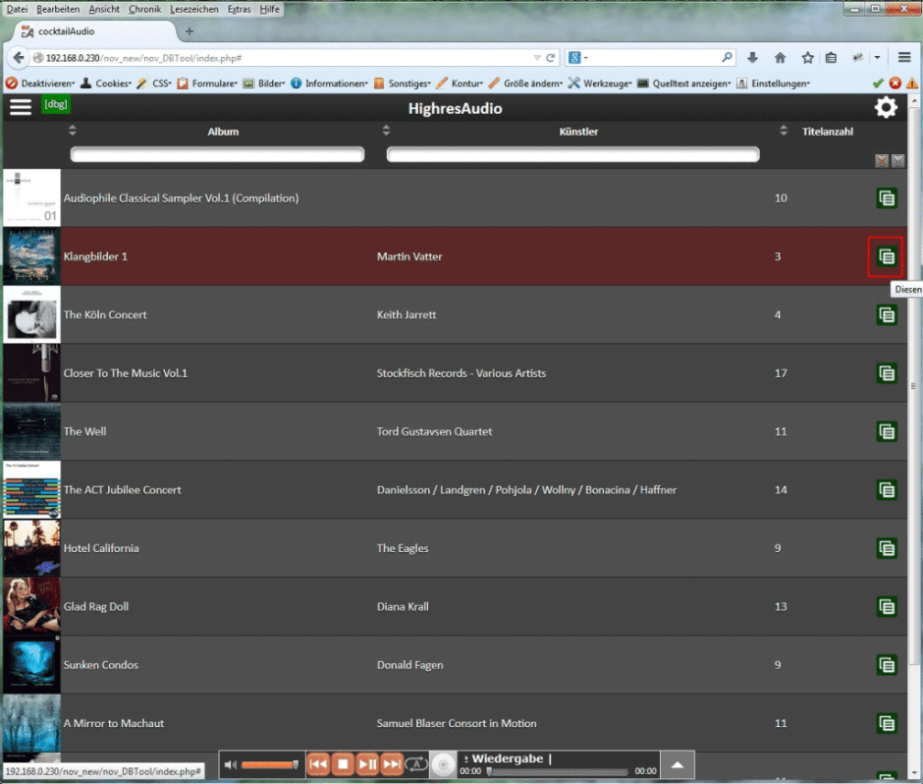Toggle the repeat mode button in player

tap(416, 764)
